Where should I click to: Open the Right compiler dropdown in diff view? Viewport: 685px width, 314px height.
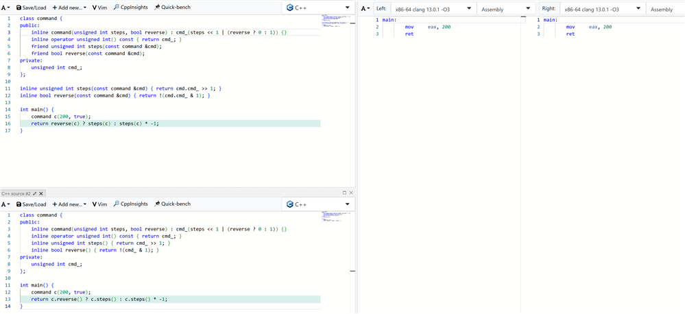pos(603,9)
